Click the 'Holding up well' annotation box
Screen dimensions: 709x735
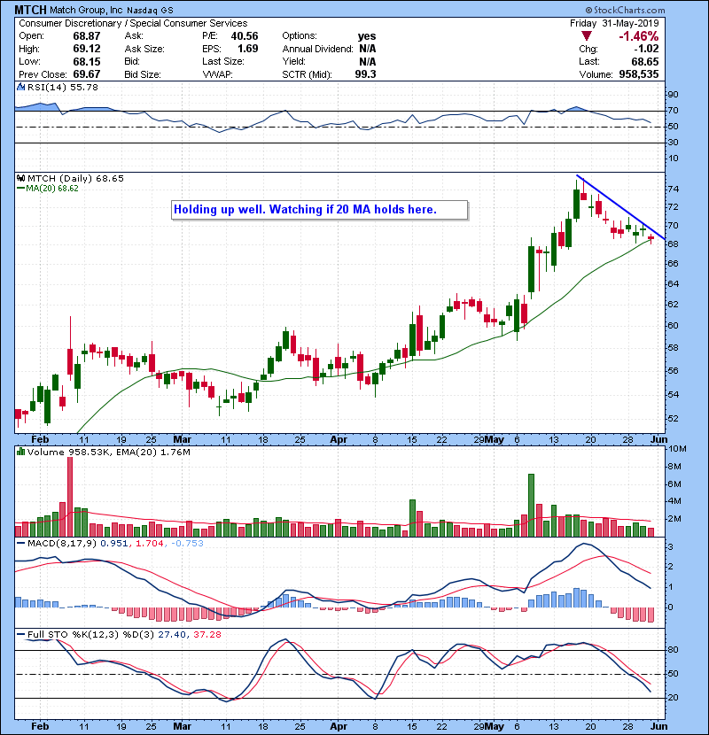[x=320, y=210]
